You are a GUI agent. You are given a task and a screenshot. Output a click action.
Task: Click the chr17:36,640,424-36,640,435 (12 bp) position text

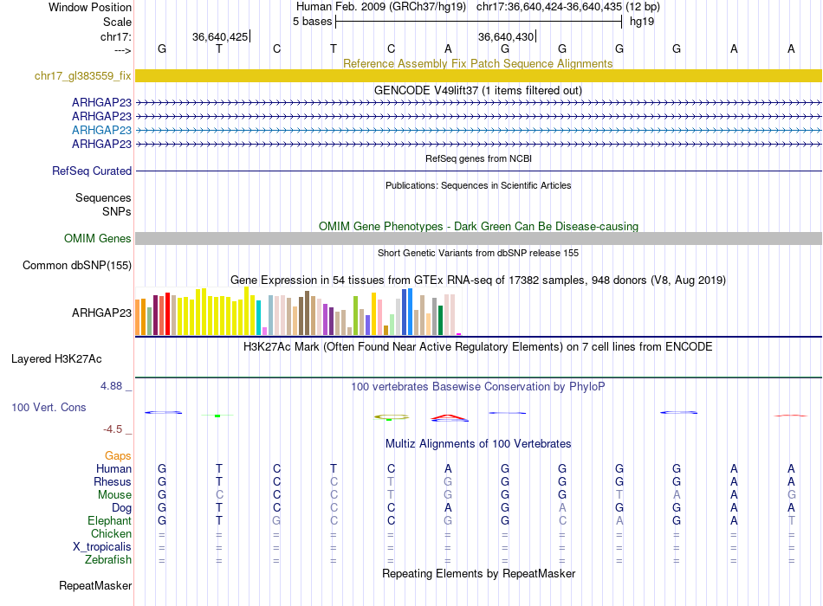(x=568, y=7)
